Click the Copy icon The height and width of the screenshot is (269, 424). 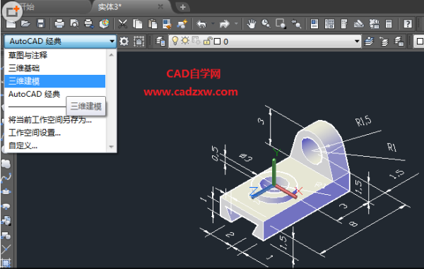click(x=138, y=24)
